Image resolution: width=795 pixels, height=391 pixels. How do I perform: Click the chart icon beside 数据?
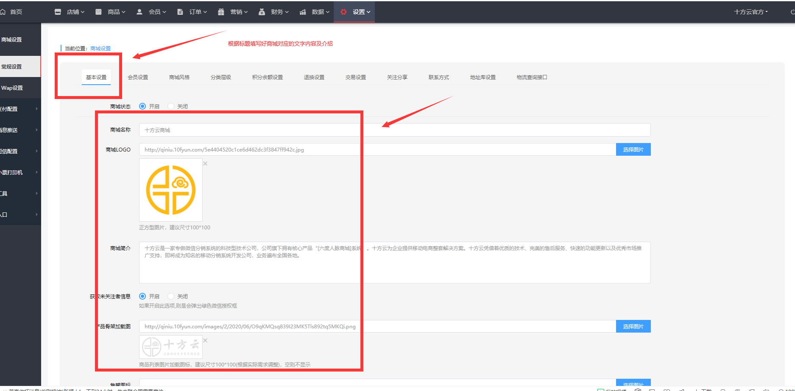(303, 12)
